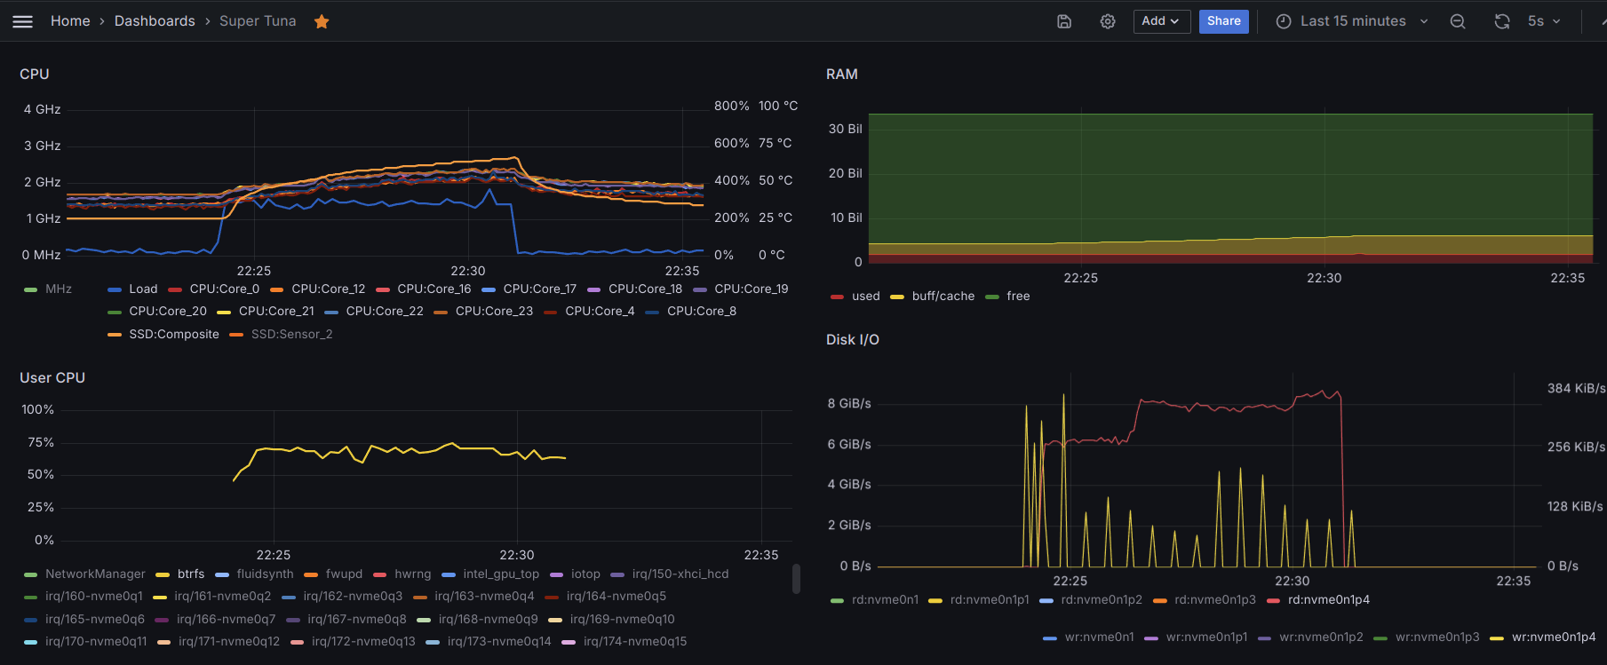Click the save dashboard icon
The height and width of the screenshot is (665, 1607).
[1063, 21]
